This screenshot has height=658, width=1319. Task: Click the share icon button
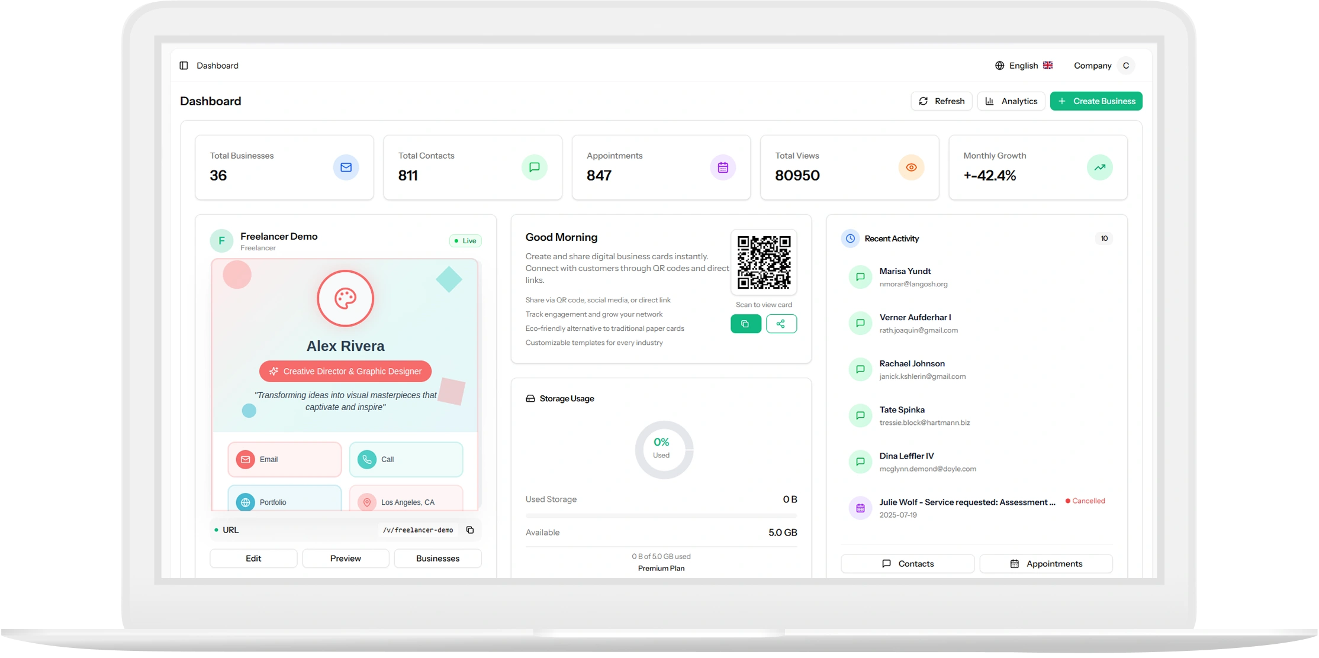781,324
